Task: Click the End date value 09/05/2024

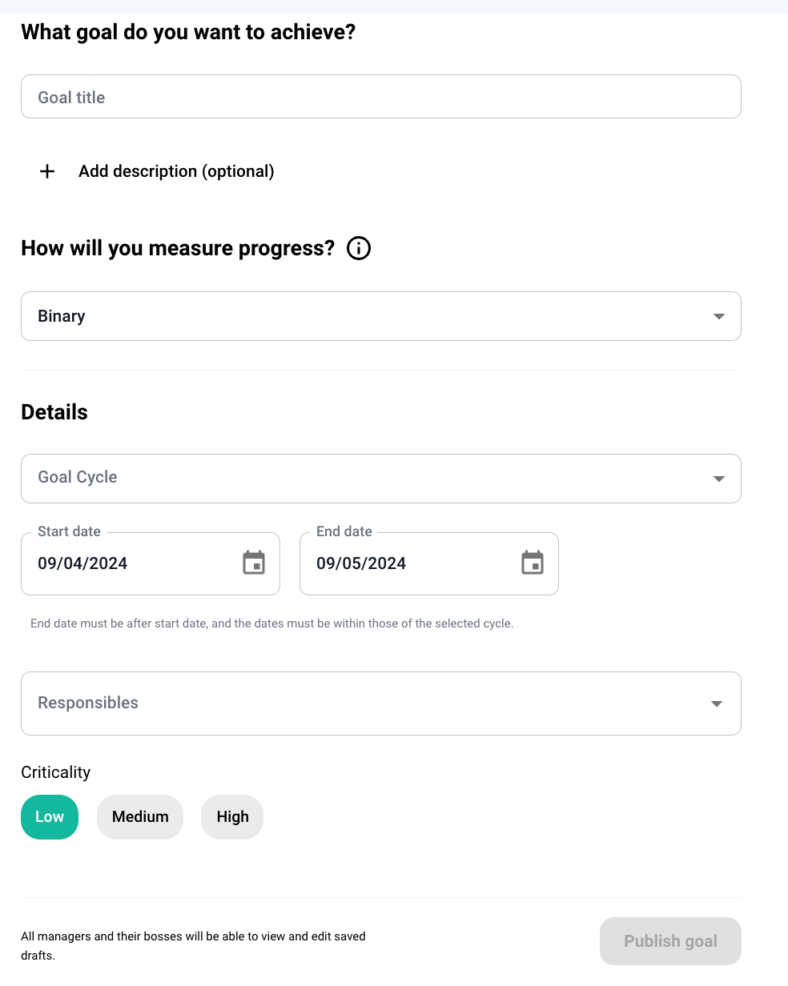Action: point(361,563)
